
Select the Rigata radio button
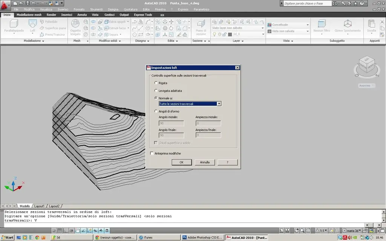point(156,83)
